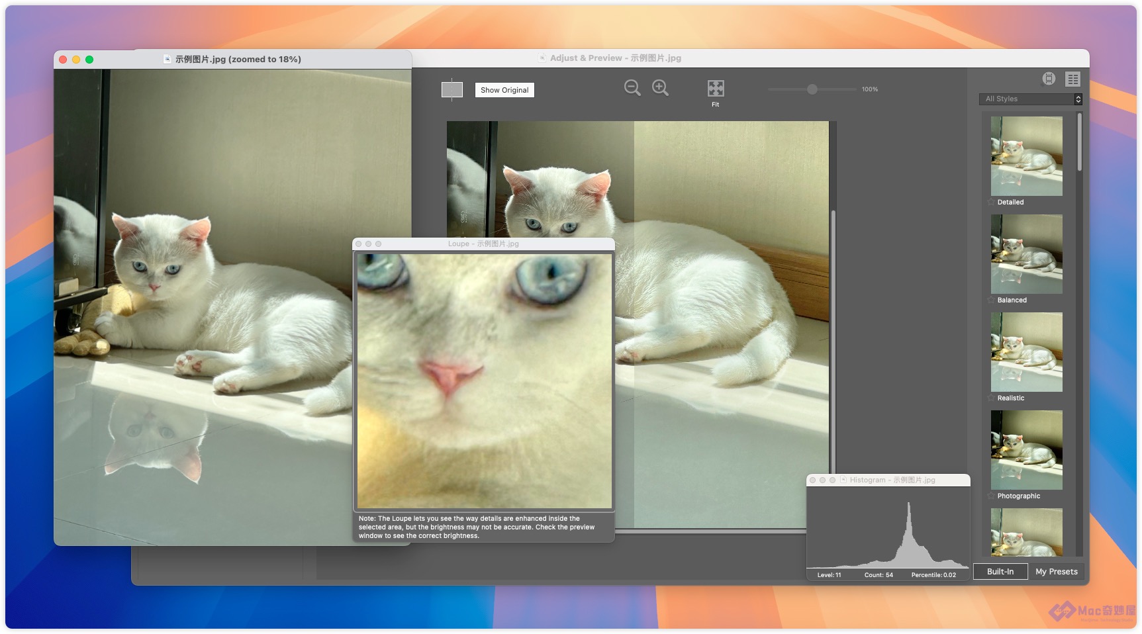The width and height of the screenshot is (1142, 634).
Task: Click the document icon in image window title
Action: pos(167,60)
